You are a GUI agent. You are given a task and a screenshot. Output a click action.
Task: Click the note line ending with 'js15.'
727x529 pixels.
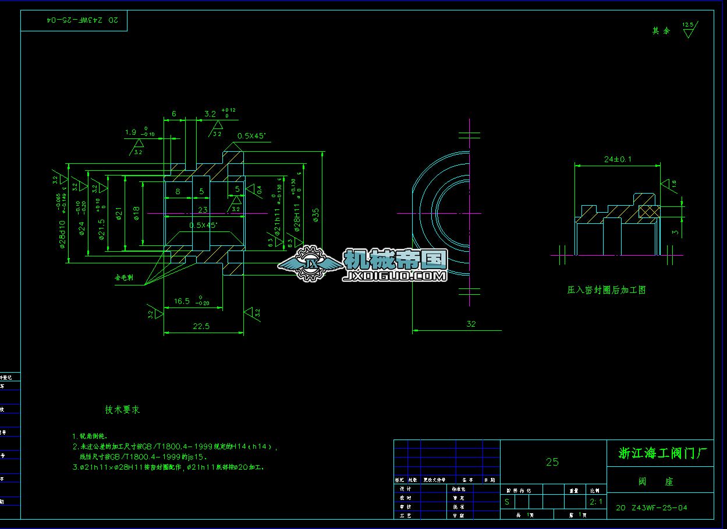click(143, 457)
